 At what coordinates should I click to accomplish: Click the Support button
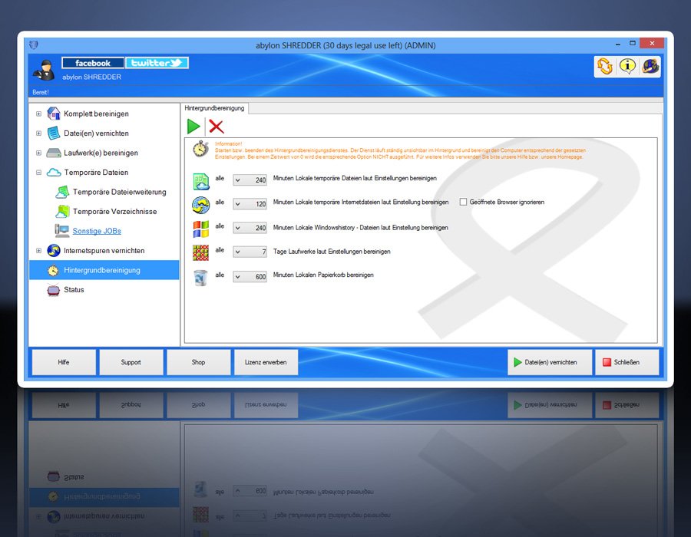pyautogui.click(x=131, y=362)
